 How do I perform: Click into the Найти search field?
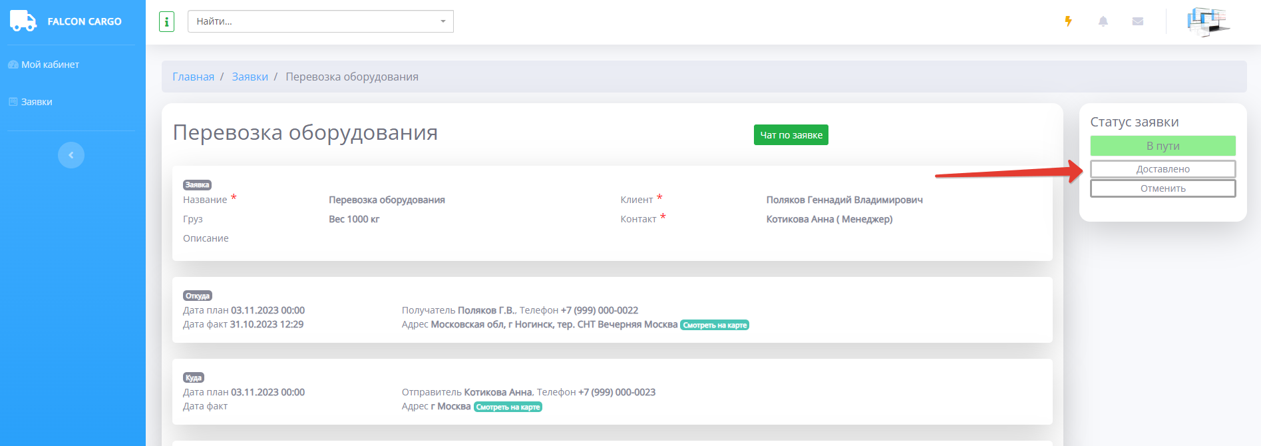[x=313, y=21]
